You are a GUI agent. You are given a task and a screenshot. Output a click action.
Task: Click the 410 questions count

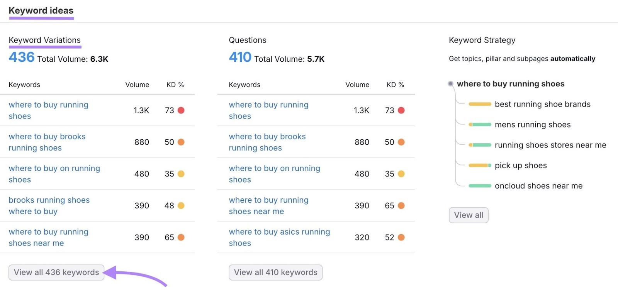[x=240, y=58]
